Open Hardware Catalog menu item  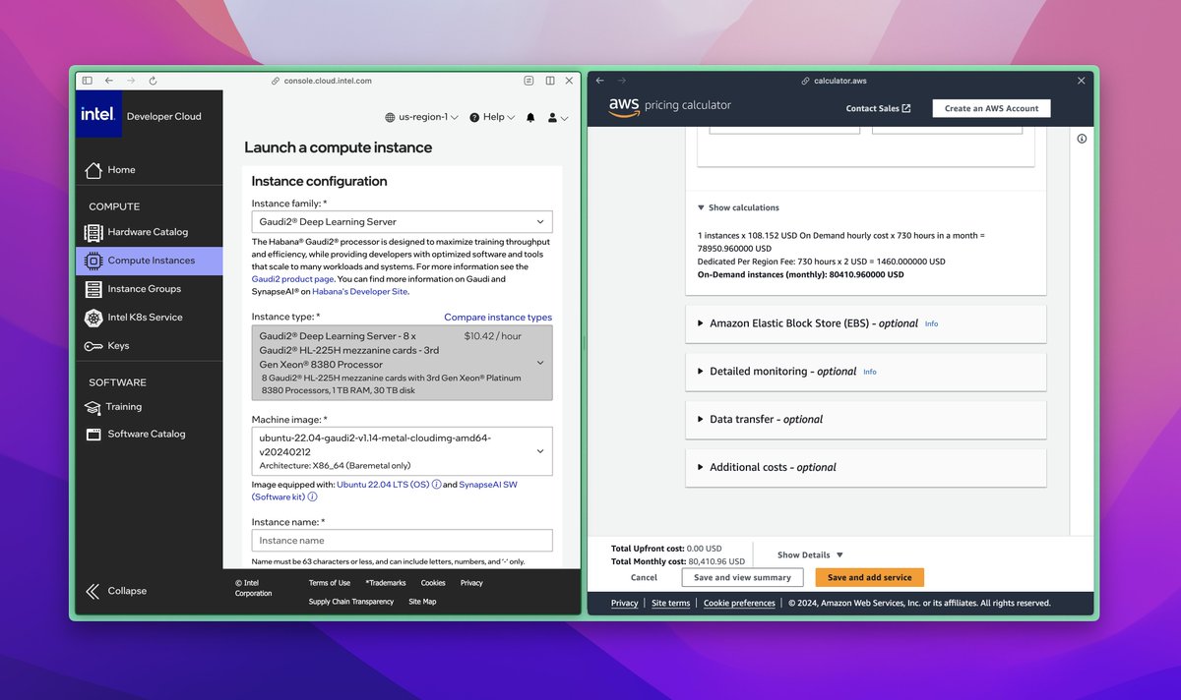click(150, 232)
